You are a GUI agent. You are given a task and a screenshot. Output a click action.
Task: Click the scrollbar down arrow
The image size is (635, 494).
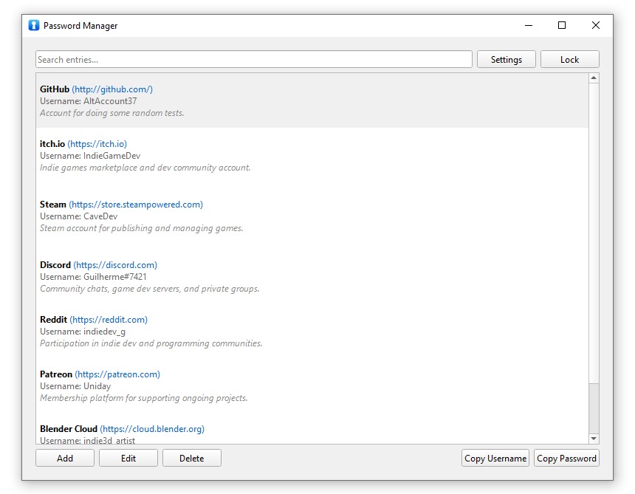594,439
